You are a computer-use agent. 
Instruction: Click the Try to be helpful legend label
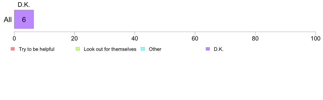click(37, 49)
